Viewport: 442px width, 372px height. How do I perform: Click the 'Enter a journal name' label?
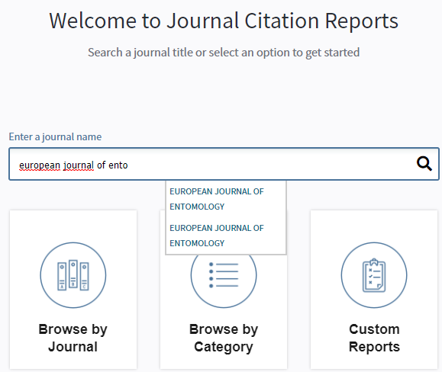(55, 136)
